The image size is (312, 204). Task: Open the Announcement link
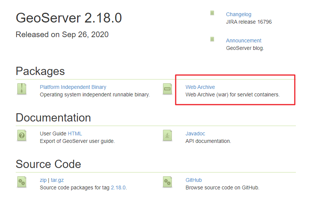pyautogui.click(x=243, y=40)
